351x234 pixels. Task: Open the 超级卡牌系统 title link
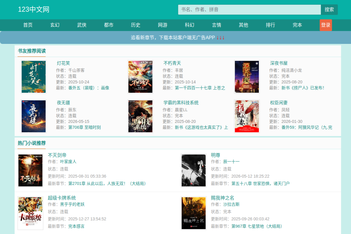coord(62,198)
